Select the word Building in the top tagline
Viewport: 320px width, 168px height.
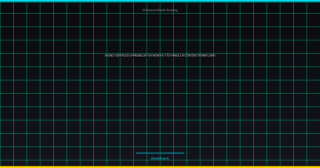pos(172,10)
